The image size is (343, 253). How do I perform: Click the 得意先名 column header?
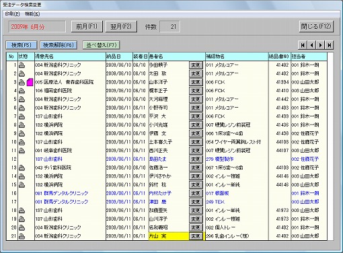point(70,57)
